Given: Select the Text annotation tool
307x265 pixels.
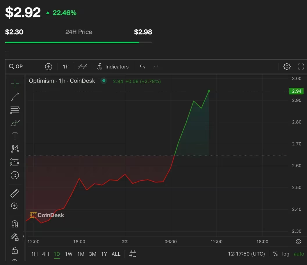Looking at the screenshot, I should click(x=15, y=136).
